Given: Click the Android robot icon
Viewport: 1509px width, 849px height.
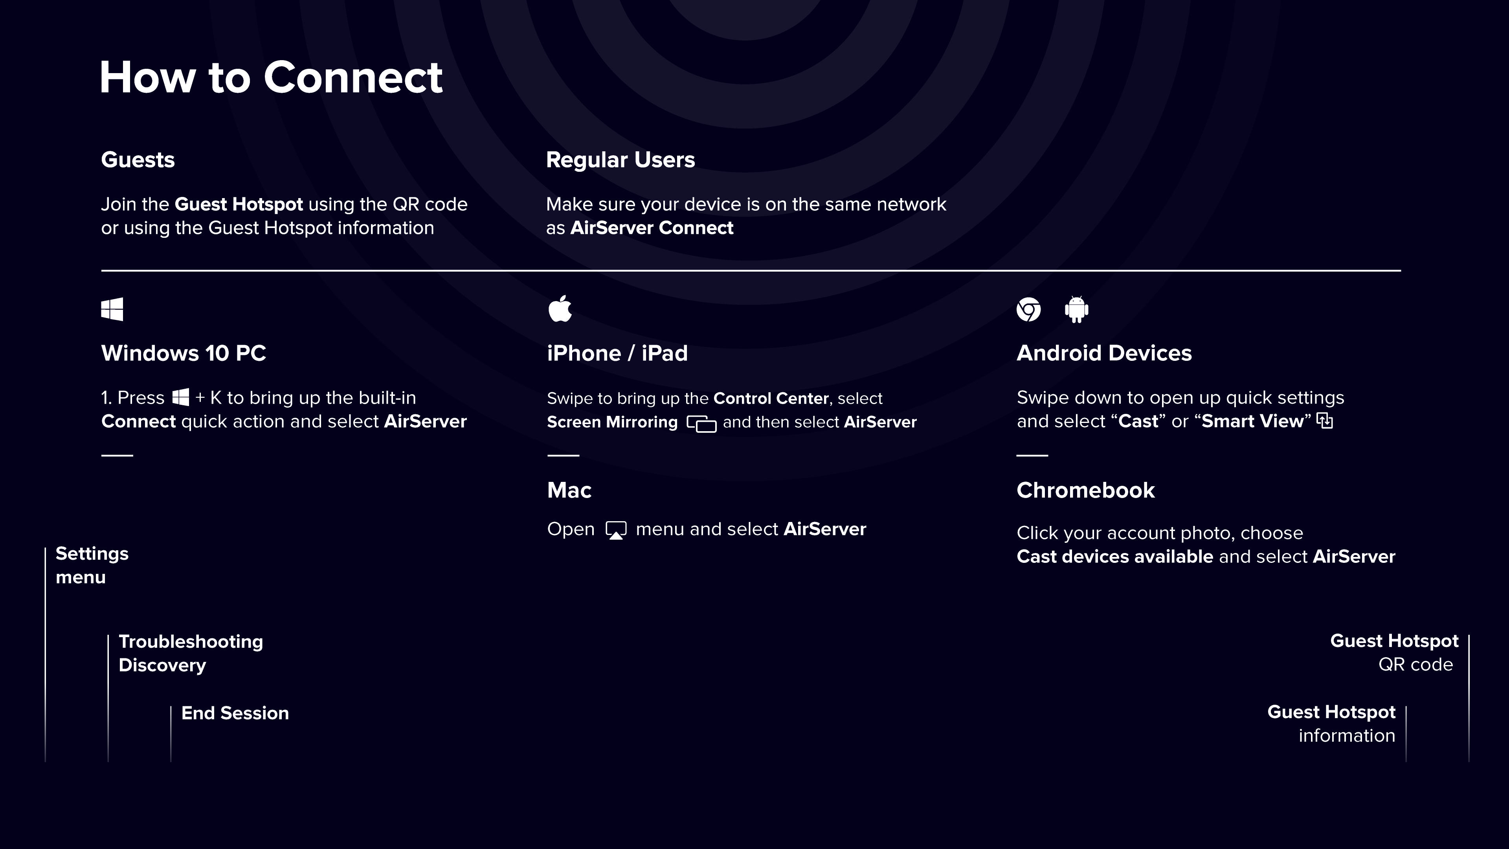Looking at the screenshot, I should 1076,309.
